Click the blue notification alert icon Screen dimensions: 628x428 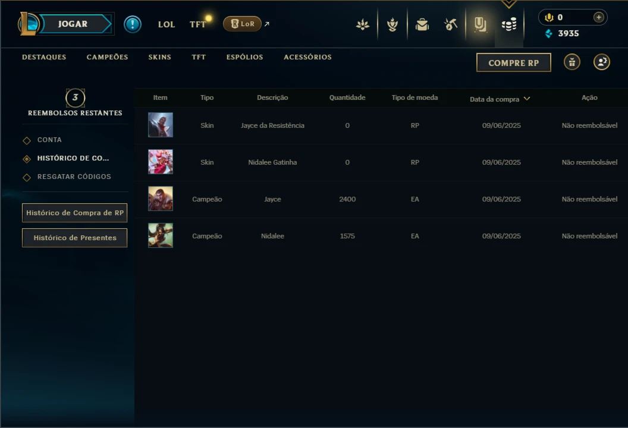pyautogui.click(x=133, y=24)
